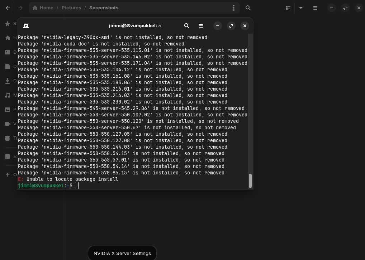The image size is (365, 260).
Task: Click the NVIDIA X Server Settings label
Action: coord(122,253)
